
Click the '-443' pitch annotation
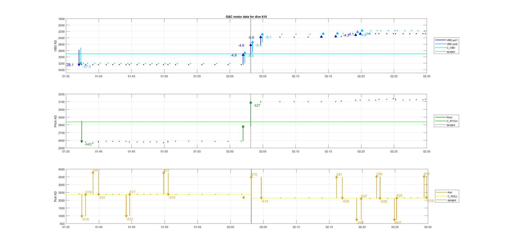click(88, 145)
